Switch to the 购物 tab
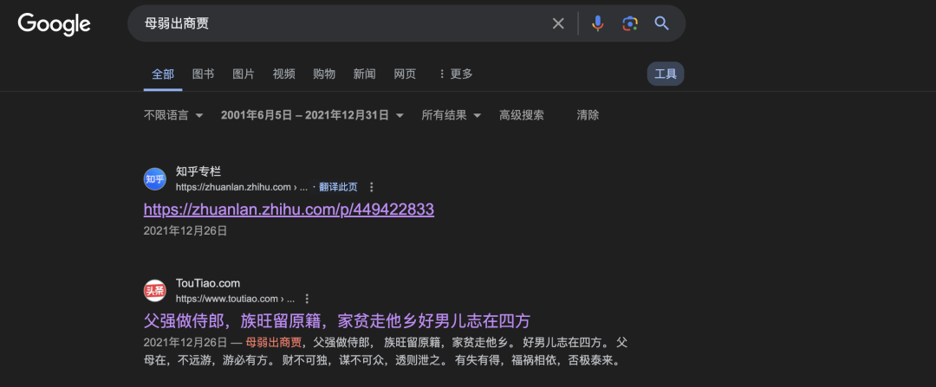Image resolution: width=936 pixels, height=387 pixels. click(x=324, y=74)
